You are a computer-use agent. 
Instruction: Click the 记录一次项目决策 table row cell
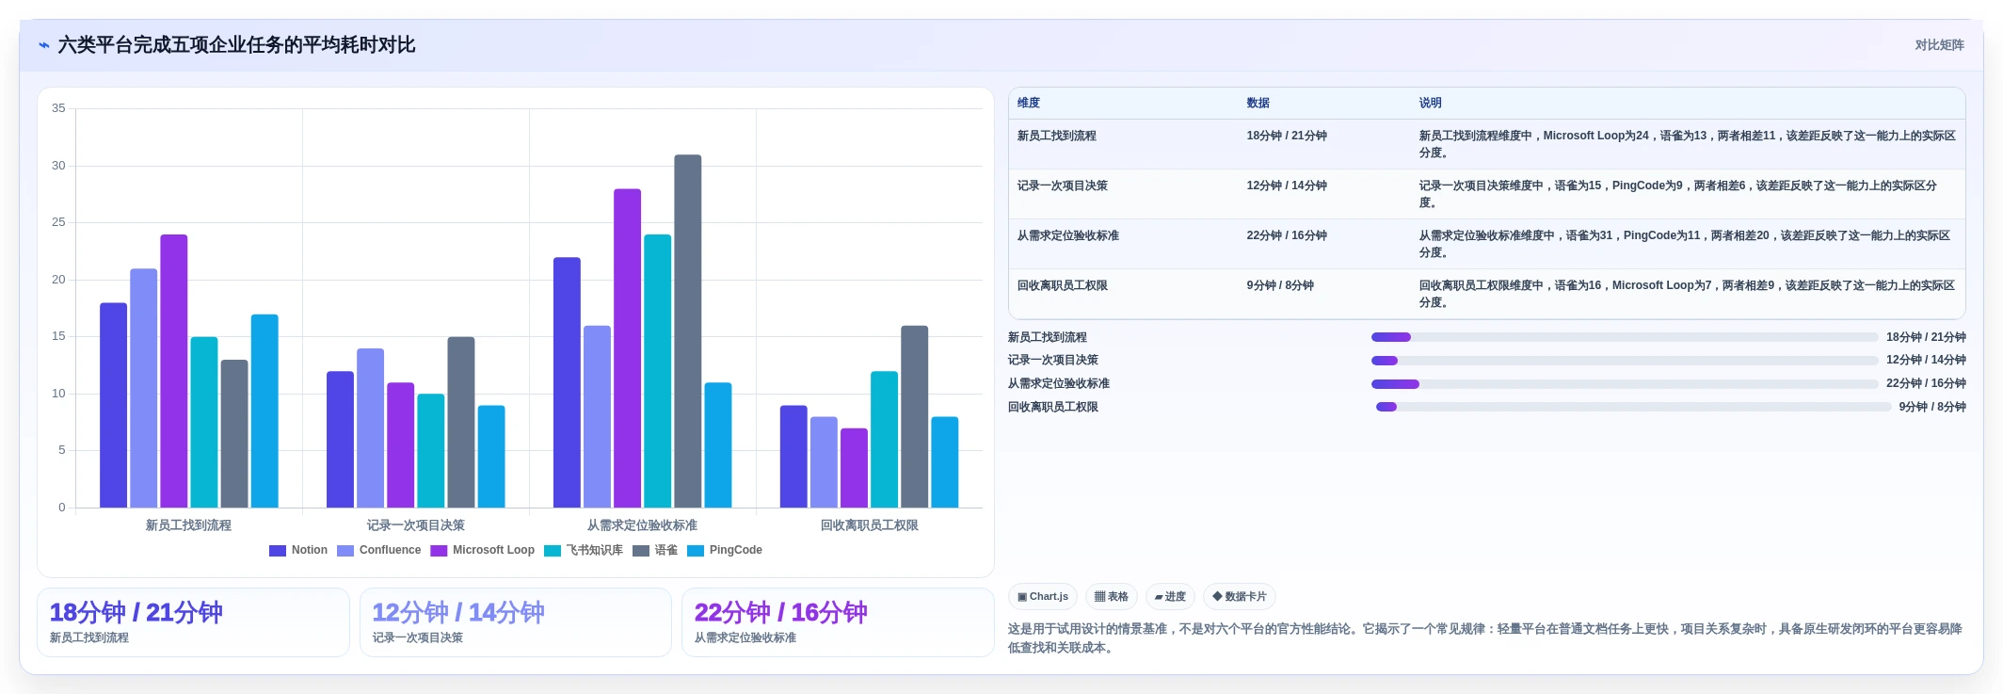1124,194
